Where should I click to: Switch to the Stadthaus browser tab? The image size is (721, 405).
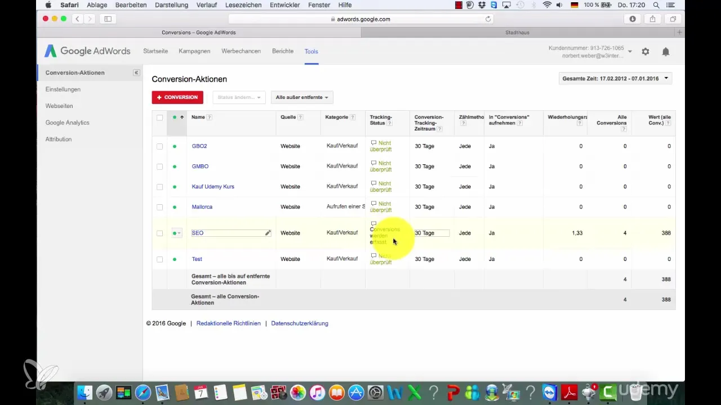[517, 33]
